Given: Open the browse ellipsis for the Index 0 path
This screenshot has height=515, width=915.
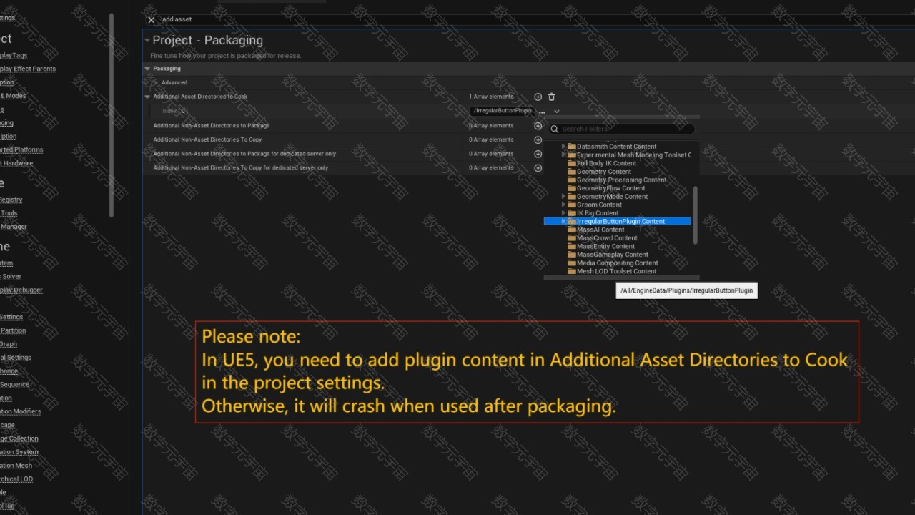Looking at the screenshot, I should click(542, 112).
